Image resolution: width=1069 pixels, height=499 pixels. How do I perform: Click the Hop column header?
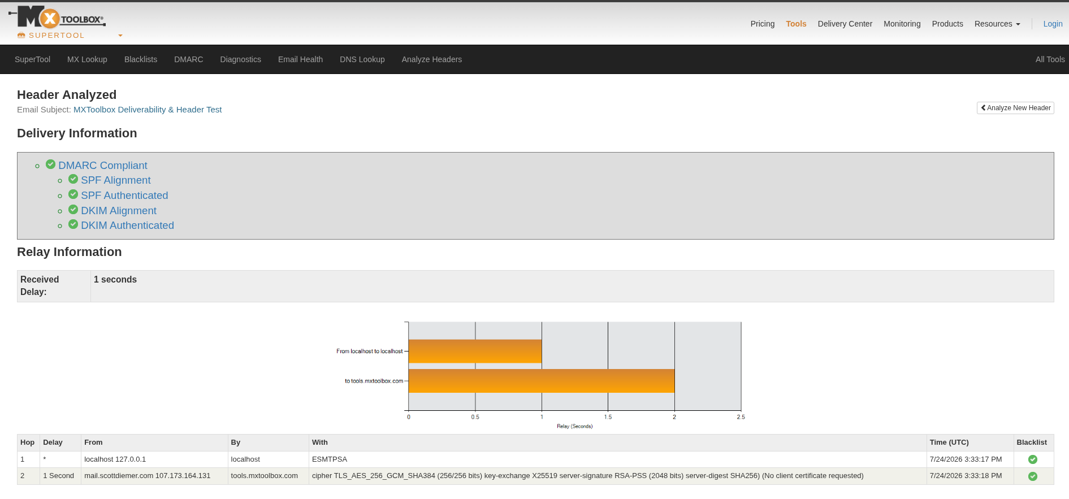27,442
